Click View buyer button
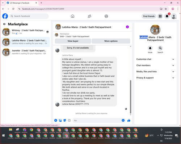181x144 pixels. tap(73, 41)
